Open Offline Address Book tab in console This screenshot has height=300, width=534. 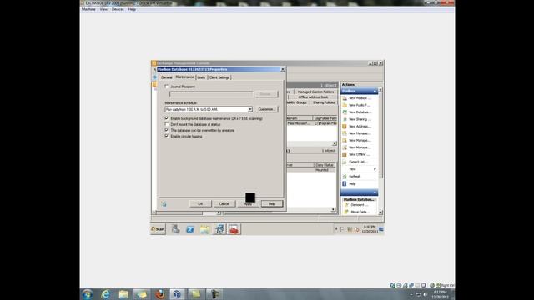pyautogui.click(x=313, y=97)
